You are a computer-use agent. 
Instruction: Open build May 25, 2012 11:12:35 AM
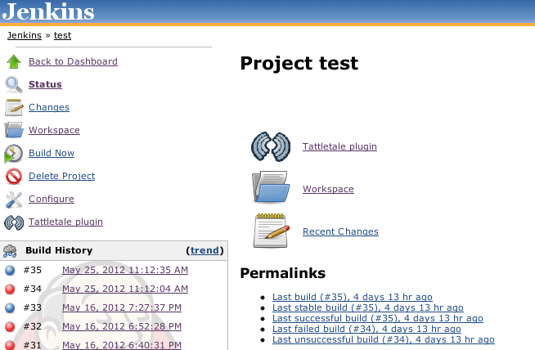(x=125, y=270)
